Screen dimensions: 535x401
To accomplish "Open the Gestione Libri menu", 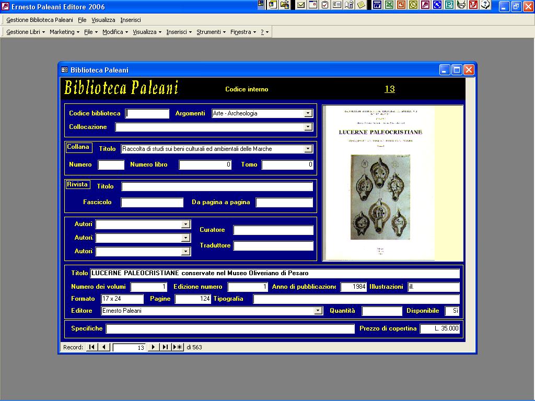I will (26, 32).
